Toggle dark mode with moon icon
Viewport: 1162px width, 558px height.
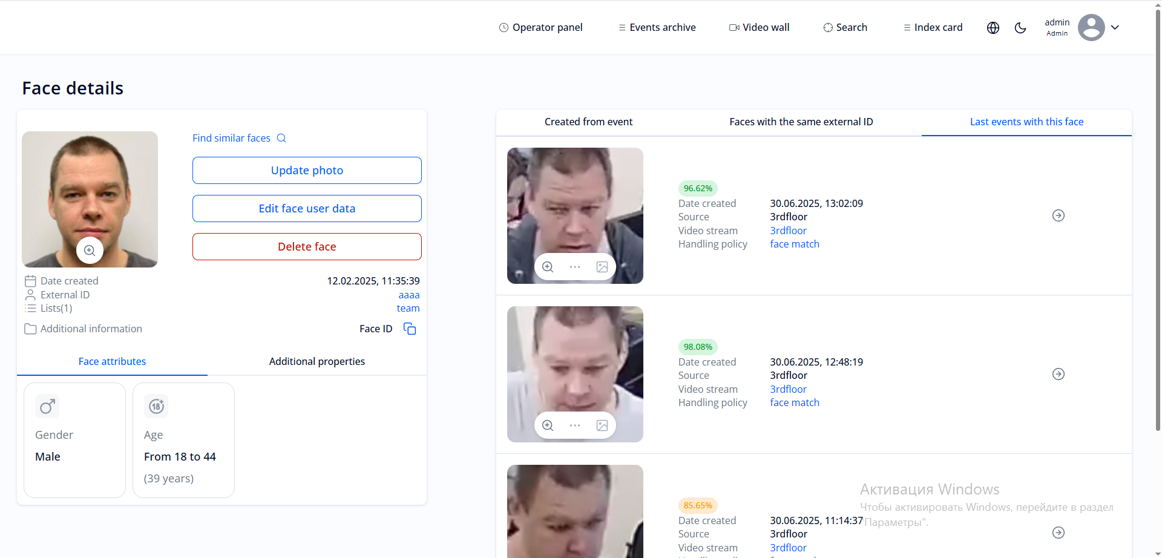[1020, 28]
